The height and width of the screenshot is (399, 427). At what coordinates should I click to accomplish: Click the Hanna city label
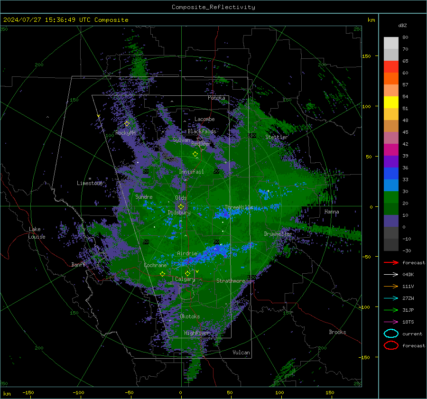coord(332,212)
